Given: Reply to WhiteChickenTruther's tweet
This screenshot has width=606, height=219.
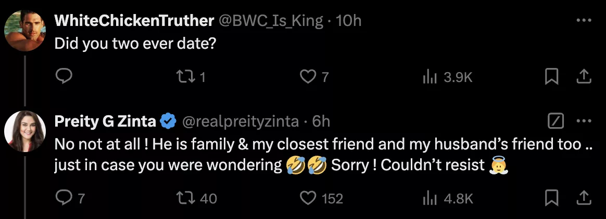Looking at the screenshot, I should point(64,77).
